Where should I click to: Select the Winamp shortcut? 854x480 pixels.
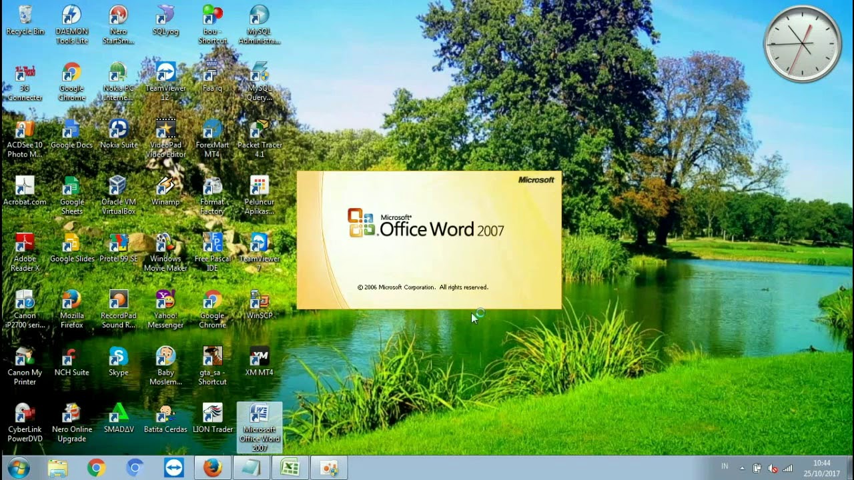[165, 191]
